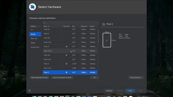The height and width of the screenshot is (97, 173).
Task: Sort by the Name column header
Action: (52, 26)
